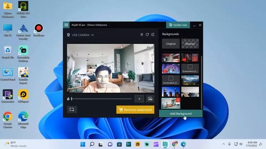
Task: Click the Remove watermark button
Action: pos(135,110)
